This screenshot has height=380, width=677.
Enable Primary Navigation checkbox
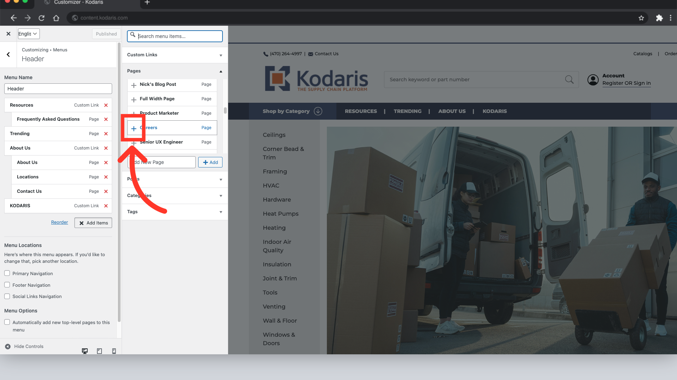pyautogui.click(x=7, y=273)
